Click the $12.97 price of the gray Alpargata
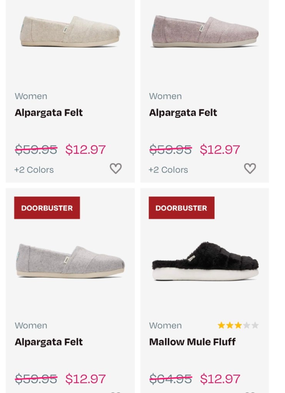The width and height of the screenshot is (285, 393). coord(85,379)
